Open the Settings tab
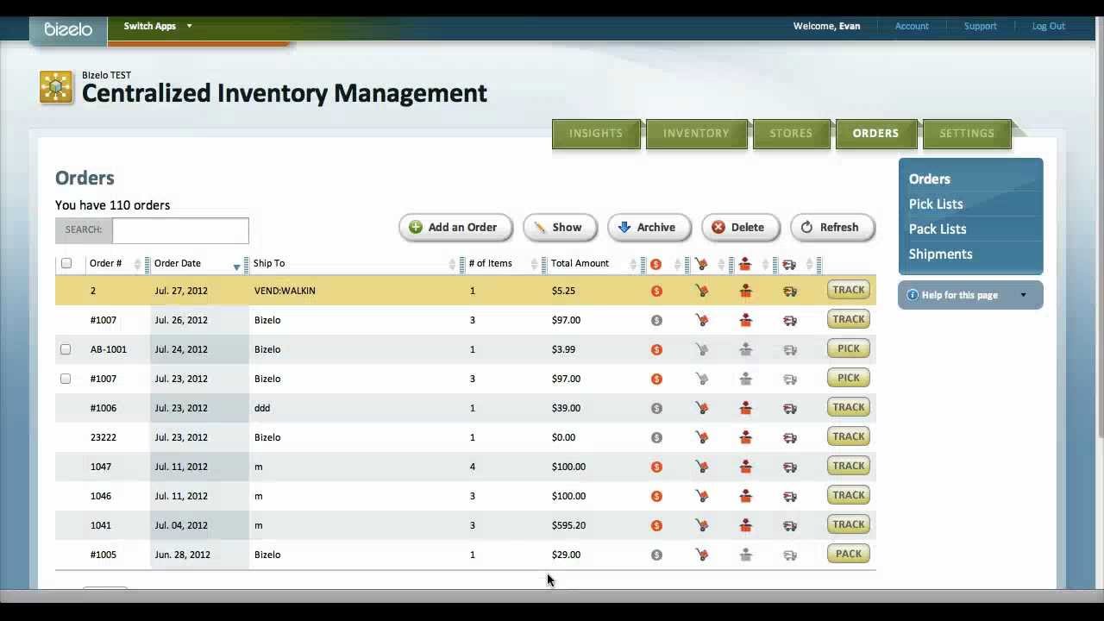The height and width of the screenshot is (621, 1104). (x=967, y=134)
